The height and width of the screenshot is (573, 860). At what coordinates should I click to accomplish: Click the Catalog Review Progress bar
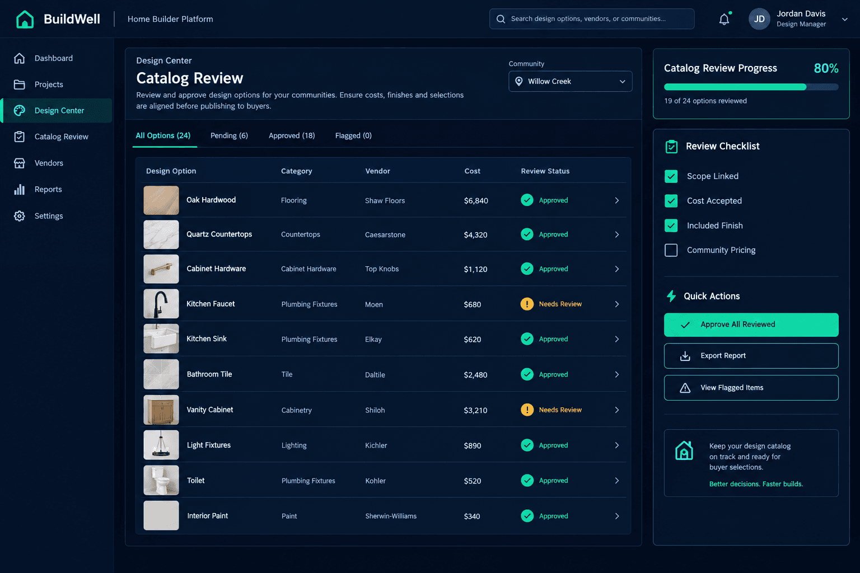[751, 87]
